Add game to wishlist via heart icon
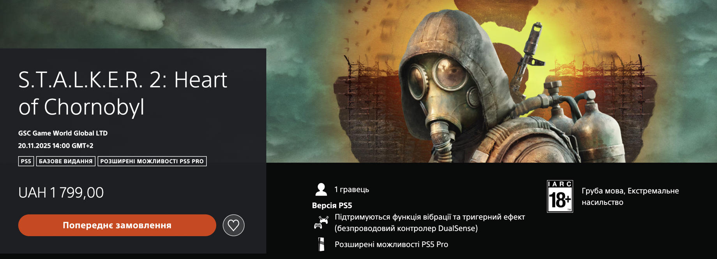The width and height of the screenshot is (717, 259). click(x=233, y=225)
